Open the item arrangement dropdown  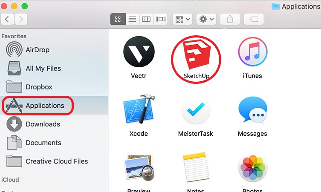pos(182,19)
